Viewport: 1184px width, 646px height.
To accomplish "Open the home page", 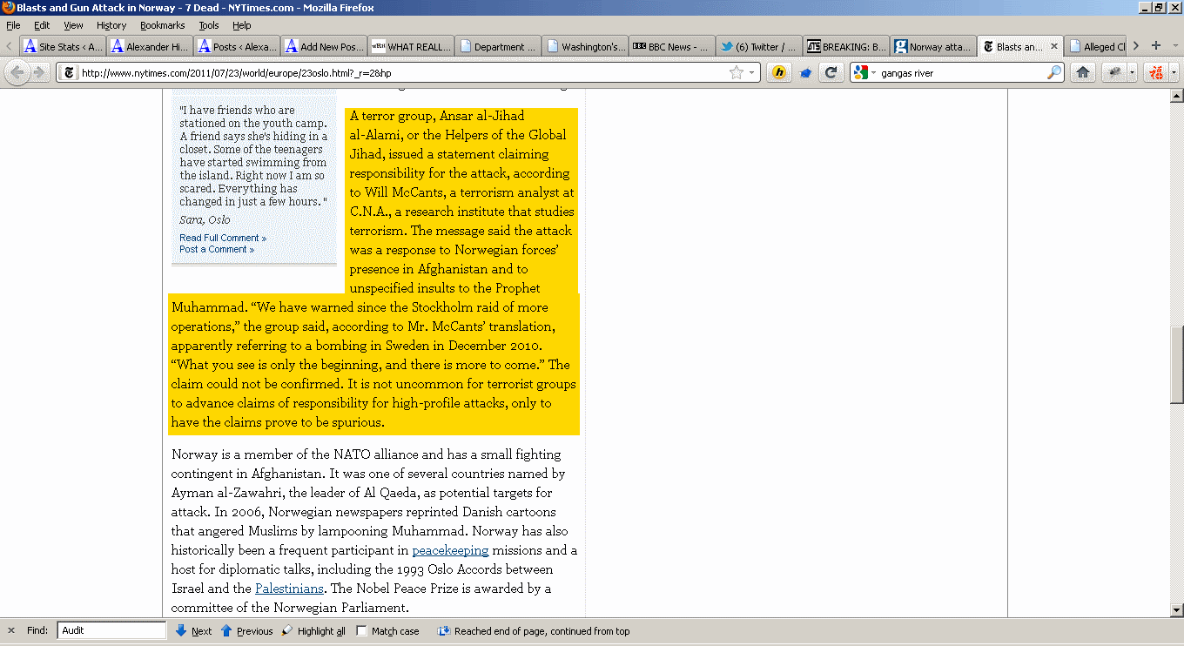I will pos(1082,72).
